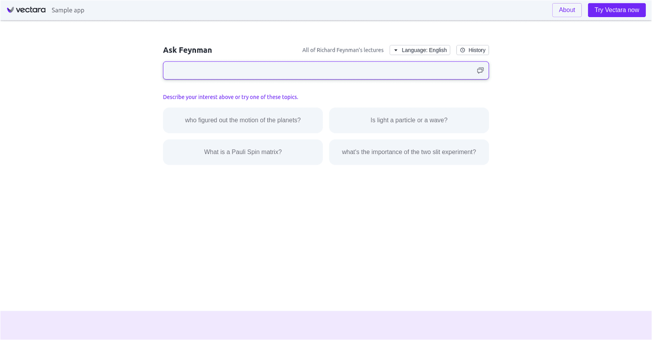Click the Ask Feynman heading
The image size is (652, 340).
click(187, 50)
